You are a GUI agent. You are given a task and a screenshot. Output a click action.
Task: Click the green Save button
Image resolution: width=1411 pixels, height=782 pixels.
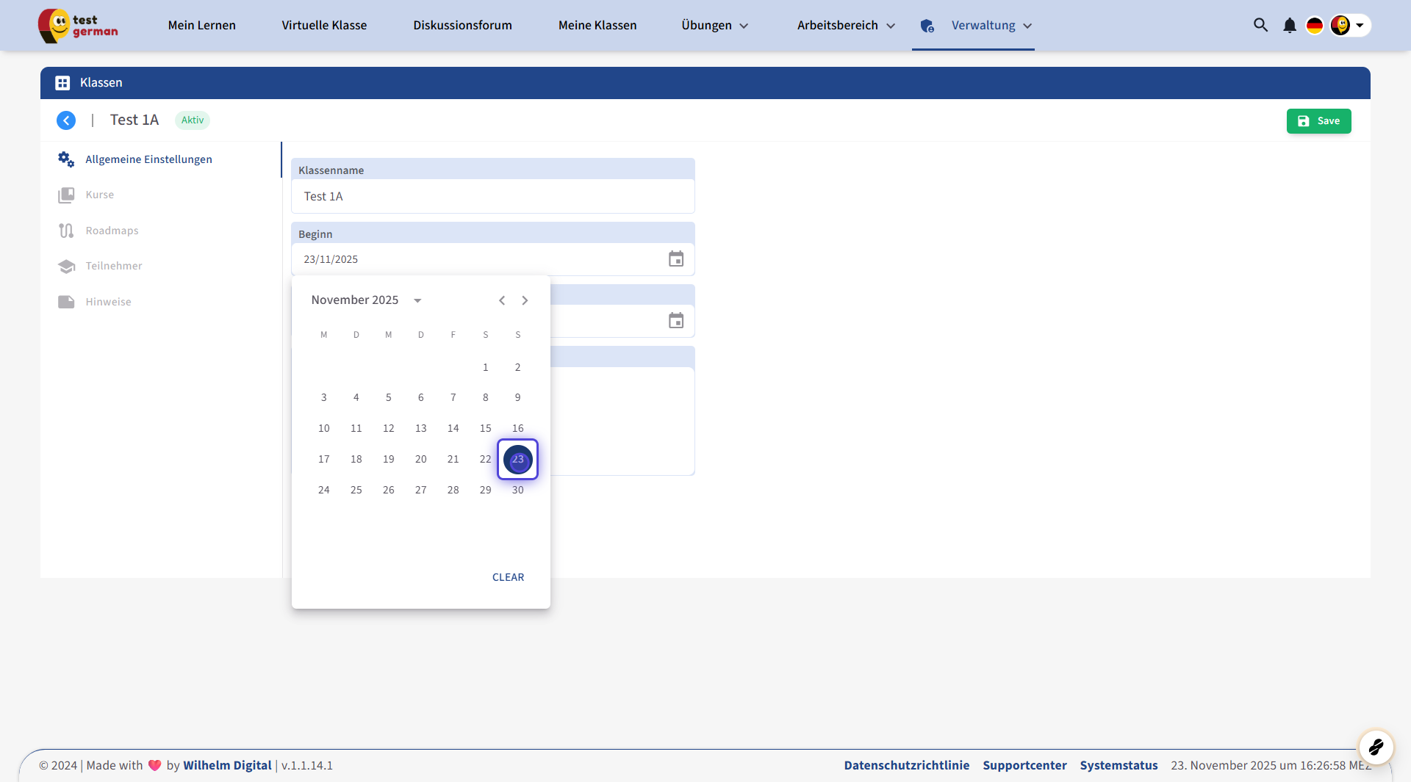tap(1318, 121)
